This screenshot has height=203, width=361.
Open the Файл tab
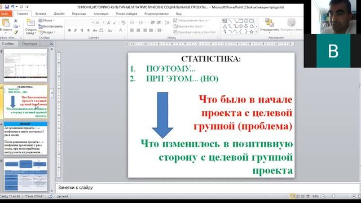[x=5, y=14]
